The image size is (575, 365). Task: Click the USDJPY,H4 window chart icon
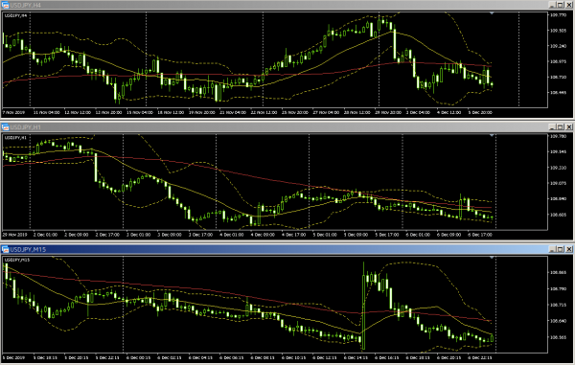point(5,5)
